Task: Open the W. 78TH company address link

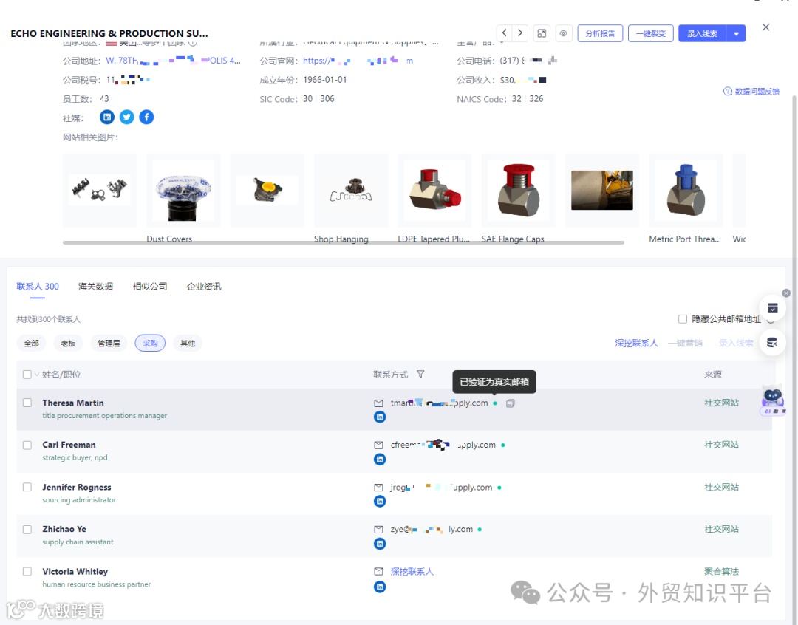Action: (173, 61)
